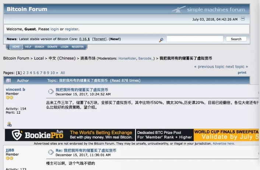Open the HOME menu tab
Image resolution: width=260 pixels, height=170 pixels.
pos(15,47)
